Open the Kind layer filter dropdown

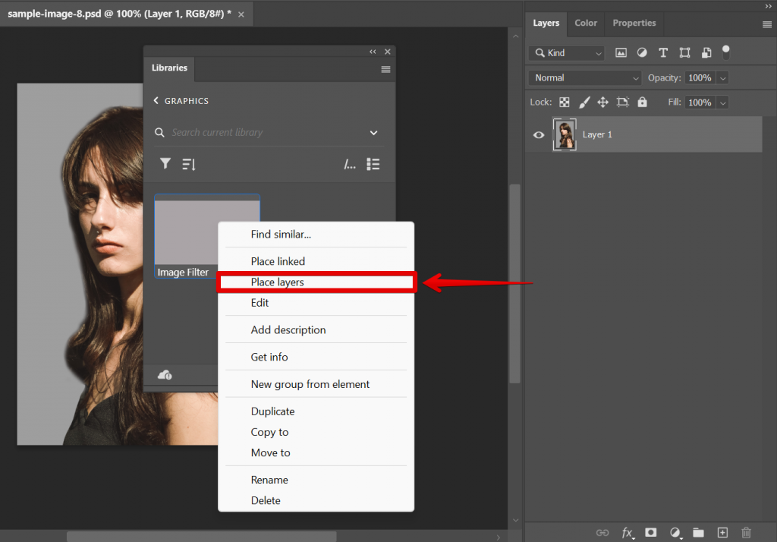(567, 53)
